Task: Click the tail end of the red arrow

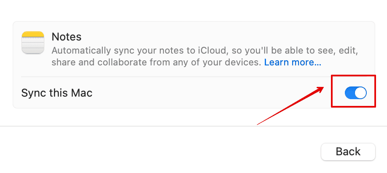Action: [258, 124]
